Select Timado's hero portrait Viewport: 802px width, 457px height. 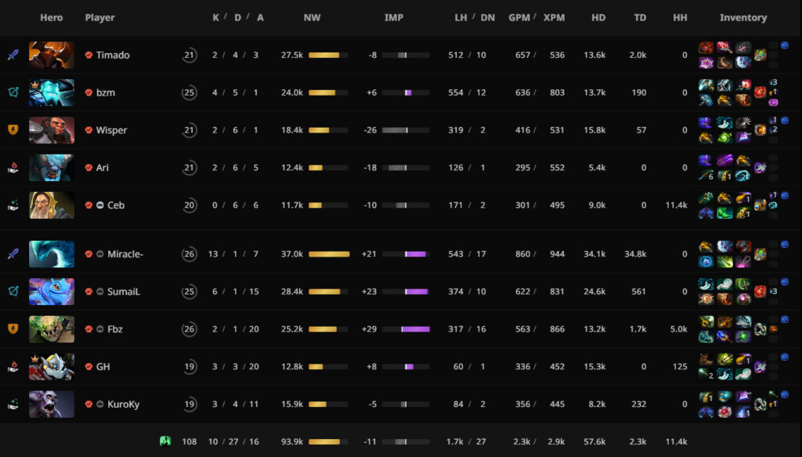[x=52, y=55]
